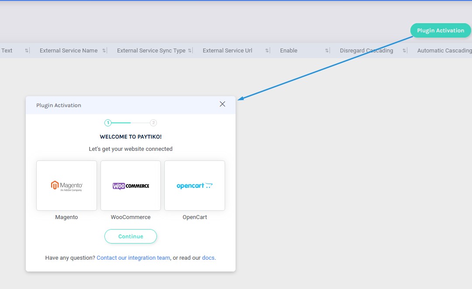Viewport: 472px width, 289px height.
Task: Click the Text column header
Action: pyautogui.click(x=7, y=51)
